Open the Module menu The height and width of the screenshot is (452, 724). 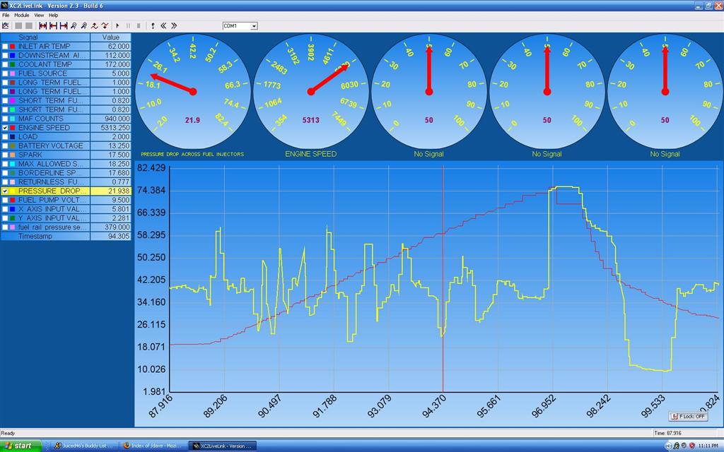[x=21, y=13]
